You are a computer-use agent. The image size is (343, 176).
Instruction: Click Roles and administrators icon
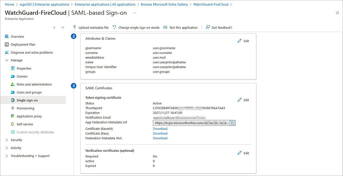tap(13, 84)
